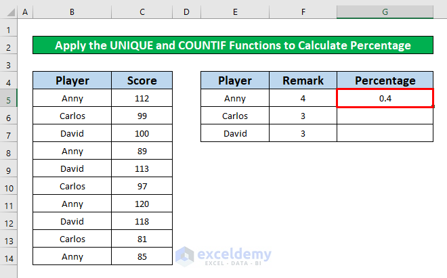Select the Percentage cell showing 0.4

[385, 98]
